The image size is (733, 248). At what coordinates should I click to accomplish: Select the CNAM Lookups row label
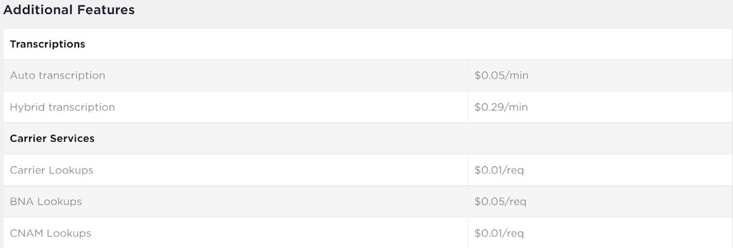[x=50, y=233]
